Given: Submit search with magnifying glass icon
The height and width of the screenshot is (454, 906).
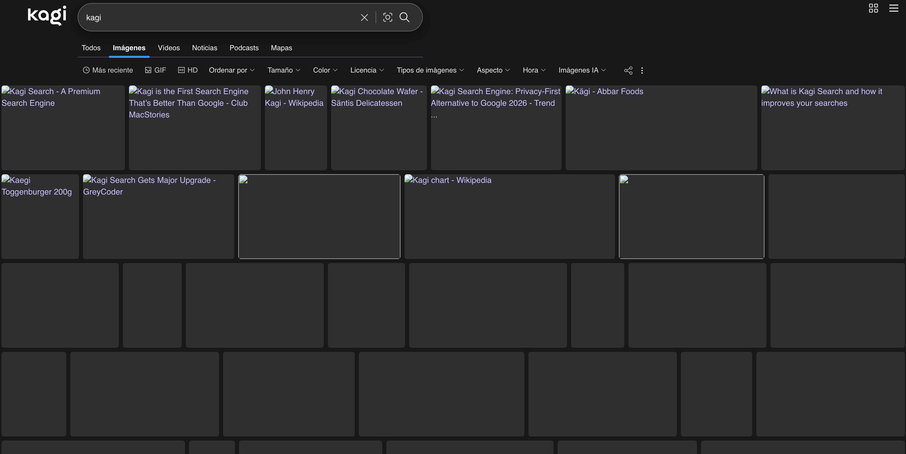Looking at the screenshot, I should coord(405,18).
